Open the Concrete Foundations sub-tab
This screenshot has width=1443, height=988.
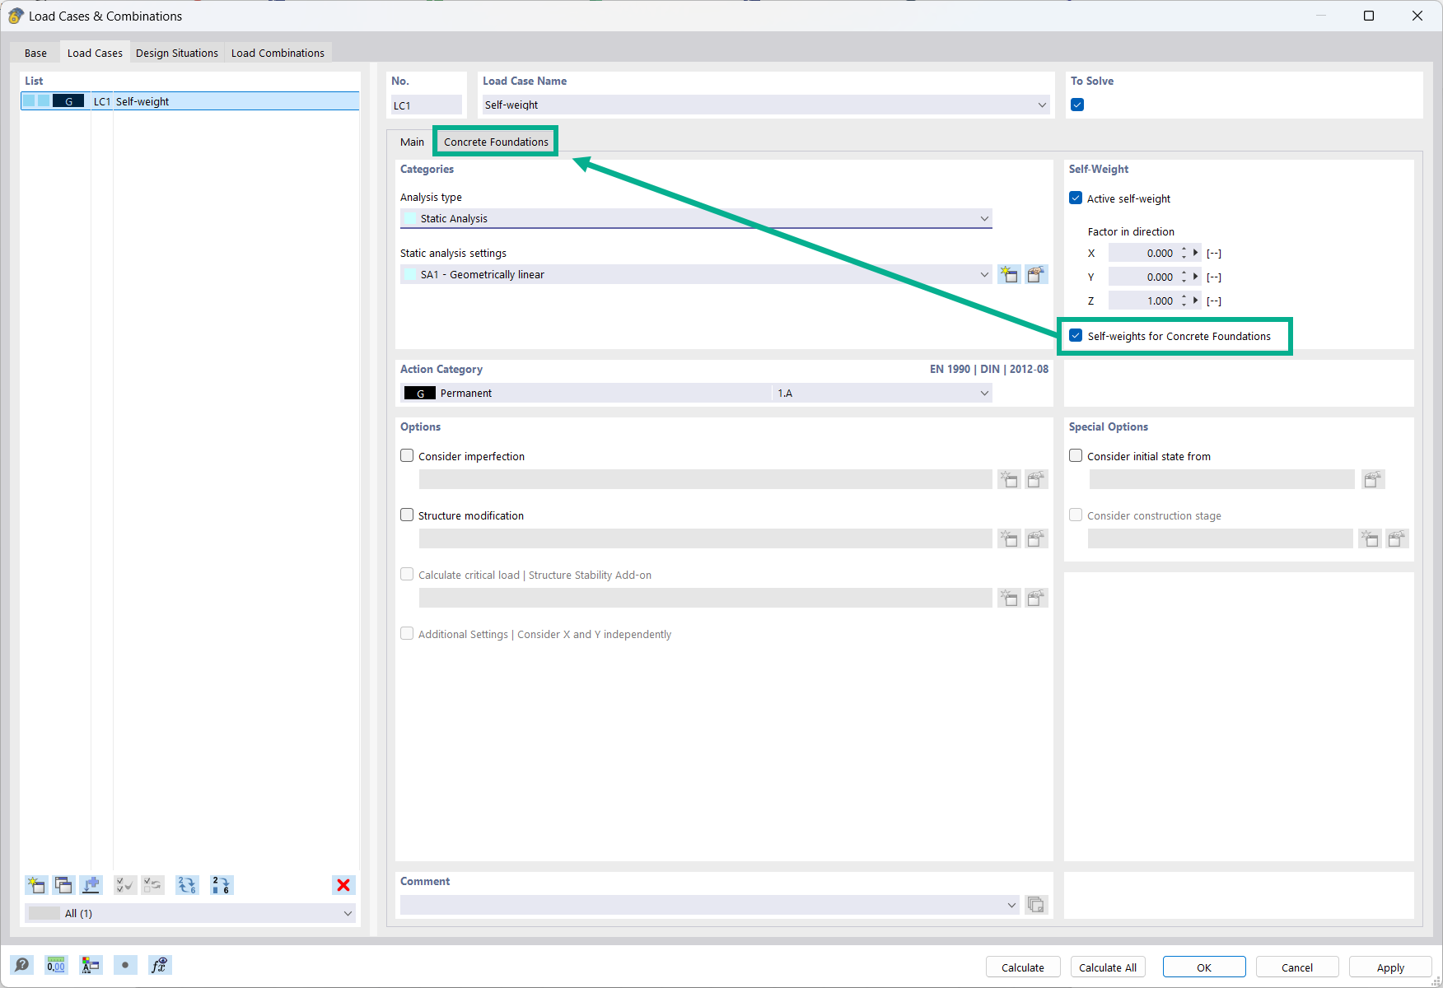point(496,142)
